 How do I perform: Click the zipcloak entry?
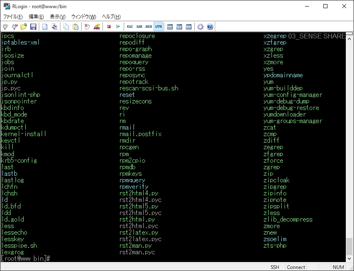(276, 180)
